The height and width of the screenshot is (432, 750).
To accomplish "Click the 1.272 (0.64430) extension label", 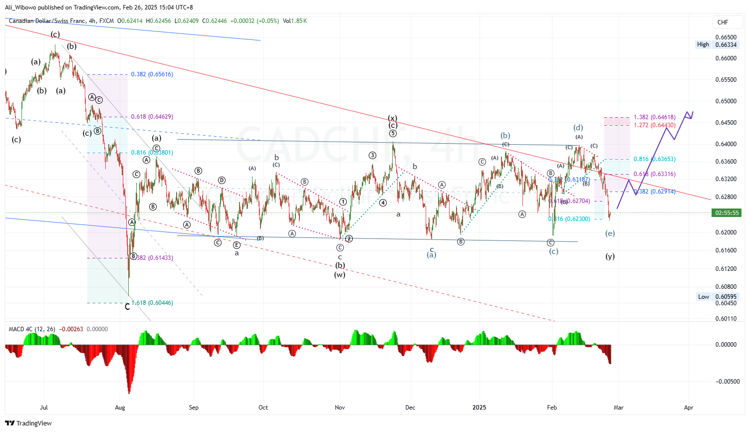I will [x=655, y=125].
